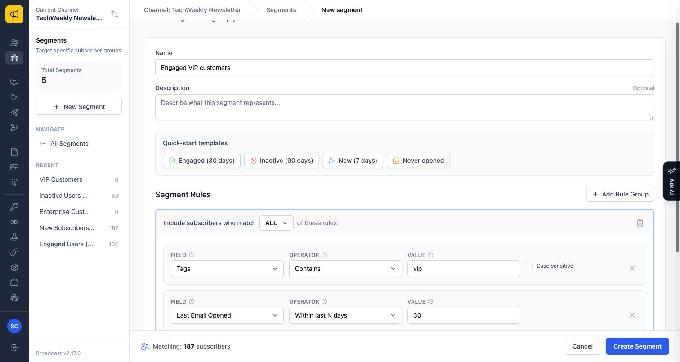Screen dimensions: 680x362
Task: Click help icon beside first OPERATOR label
Action: click(x=324, y=255)
